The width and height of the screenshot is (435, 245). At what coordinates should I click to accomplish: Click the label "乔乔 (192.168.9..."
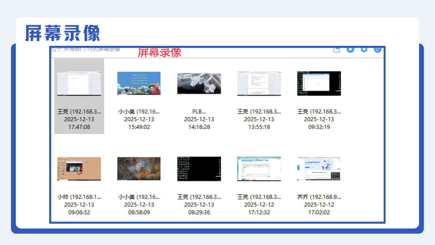click(x=319, y=197)
